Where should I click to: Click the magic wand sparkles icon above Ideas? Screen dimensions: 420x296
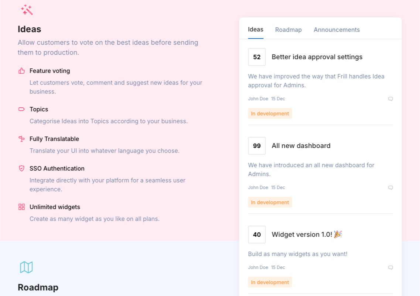coord(27,10)
